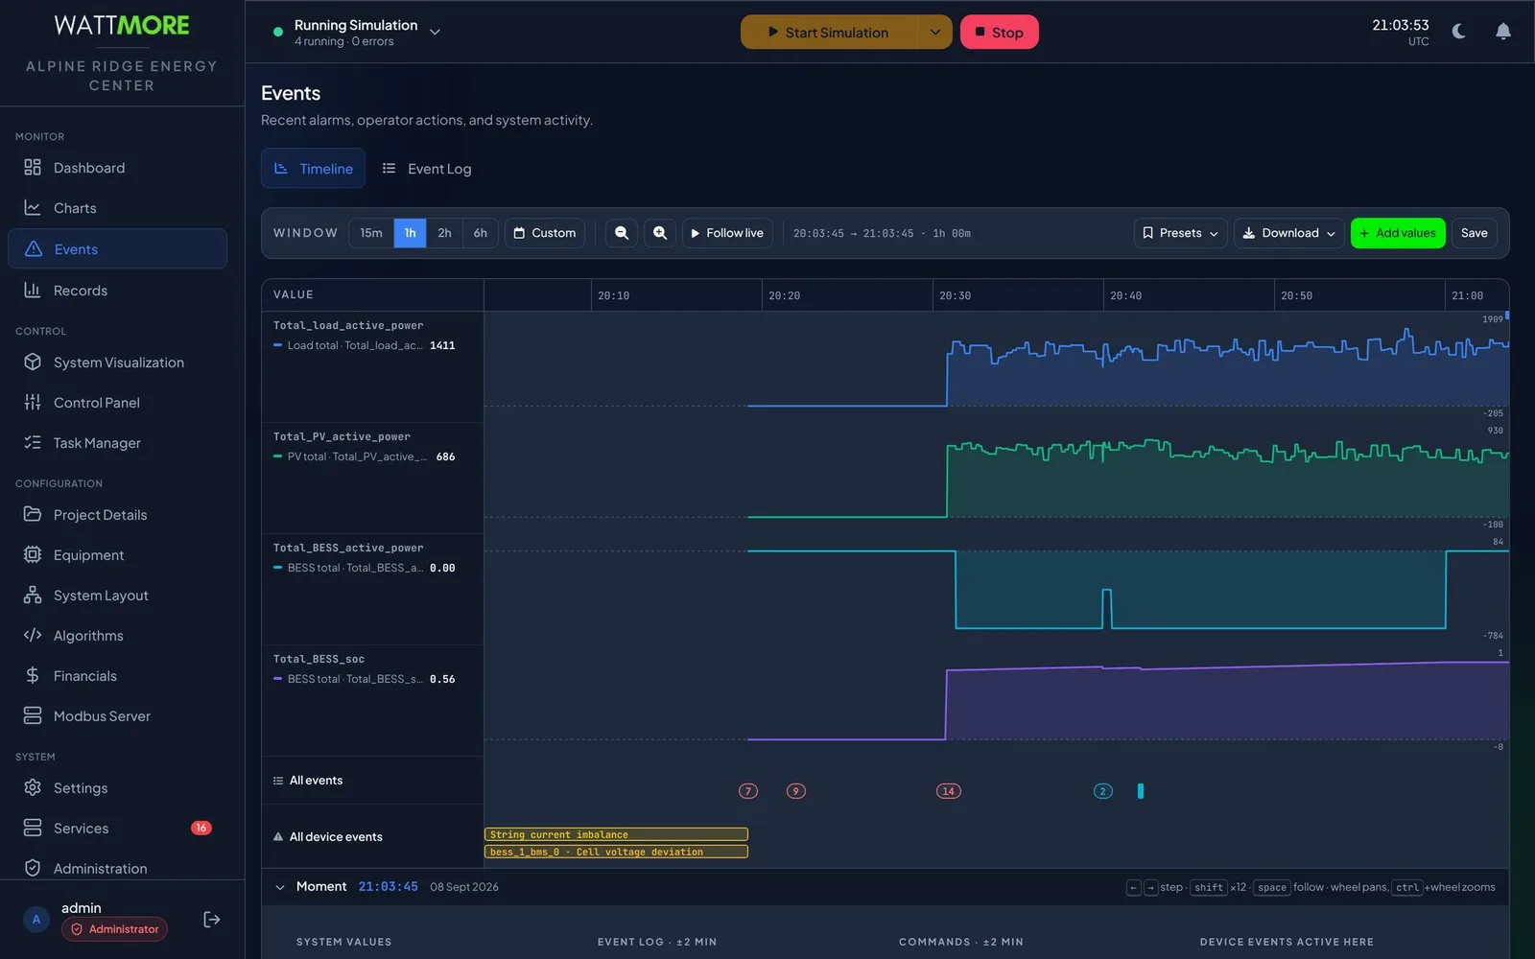Select the 2h window range

click(444, 233)
